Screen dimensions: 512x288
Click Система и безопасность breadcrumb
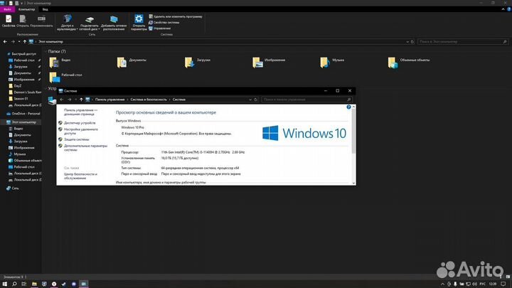pos(148,100)
